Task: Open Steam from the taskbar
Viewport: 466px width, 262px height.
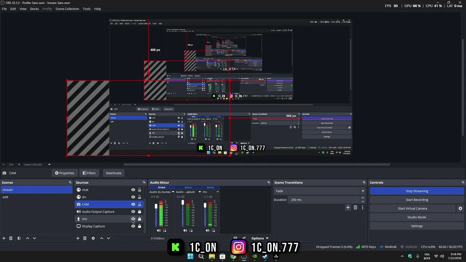Action: pyautogui.click(x=265, y=256)
